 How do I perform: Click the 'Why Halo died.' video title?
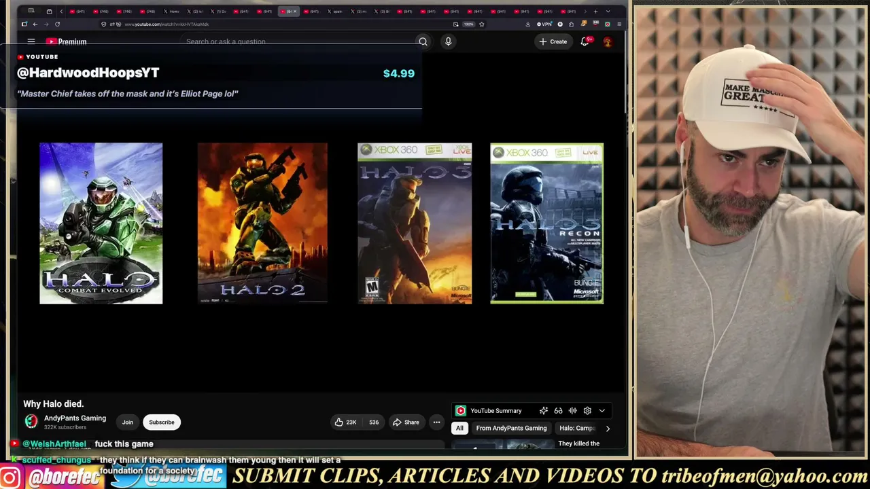coord(54,404)
